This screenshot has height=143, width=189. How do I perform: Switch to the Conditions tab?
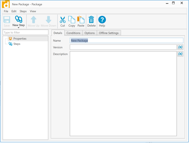pos(73,33)
